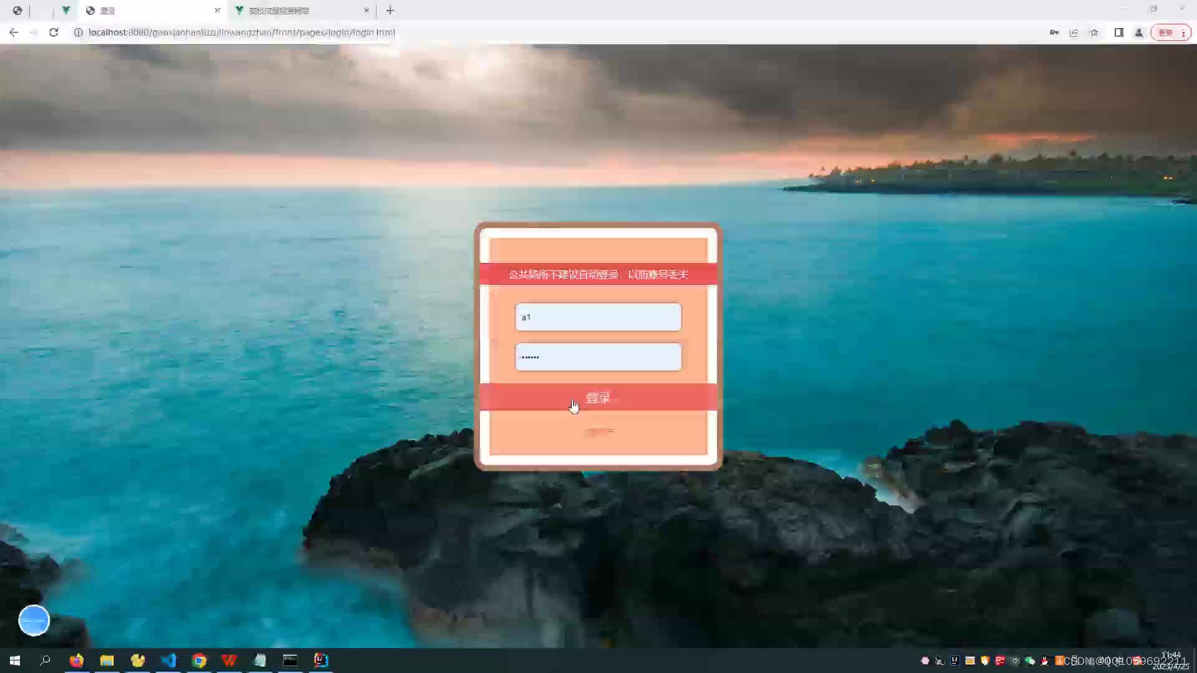Open WPS Office taskbar icon
This screenshot has height=673, width=1197.
229,660
